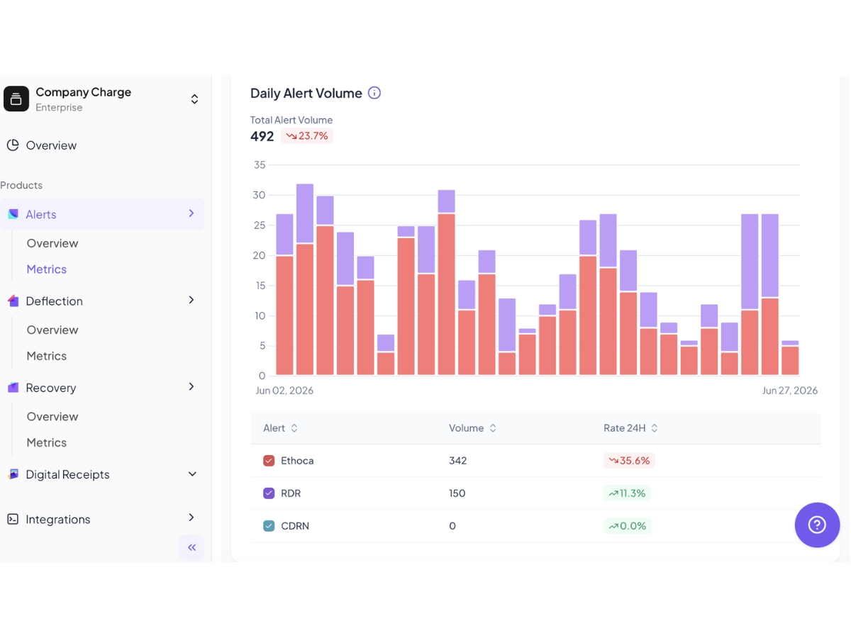Click the Digital Receipts product icon
Image resolution: width=851 pixels, height=638 pixels.
click(x=13, y=474)
